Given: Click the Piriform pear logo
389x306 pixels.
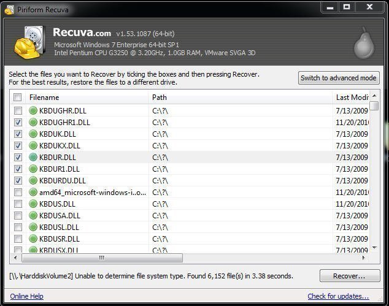Looking at the screenshot, I should pos(364,43).
